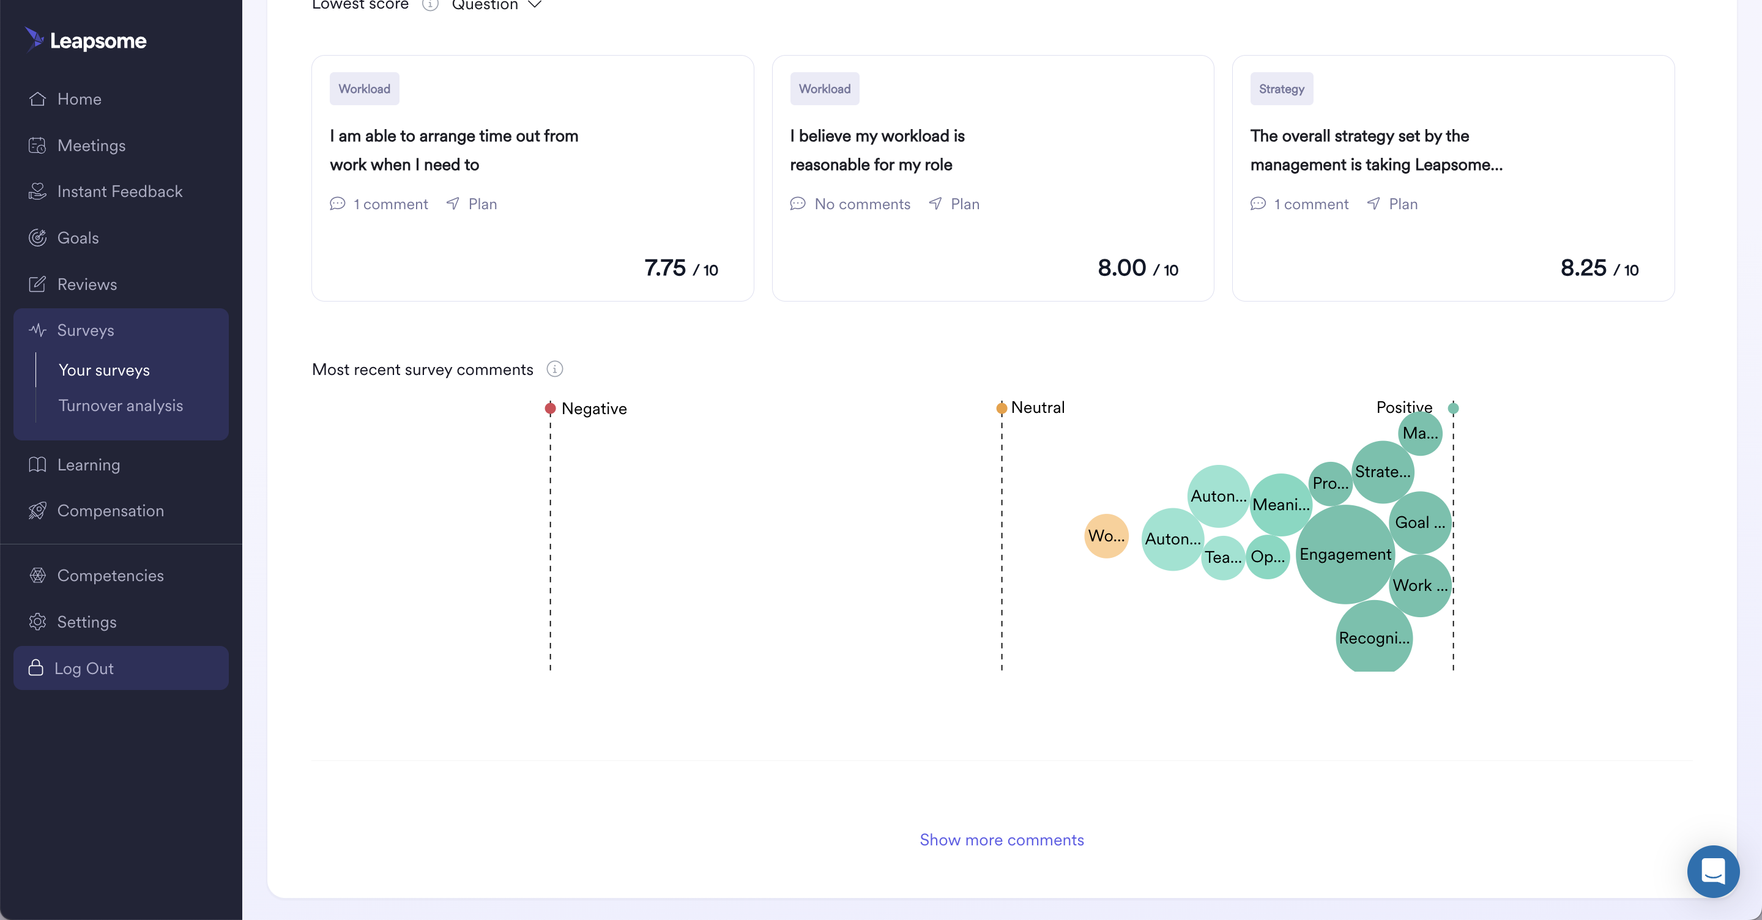Click the Competencies icon
1762x920 pixels.
[x=37, y=575]
